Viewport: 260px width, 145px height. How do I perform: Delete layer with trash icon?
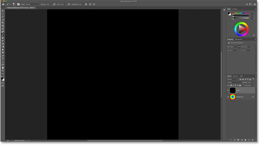253,140
